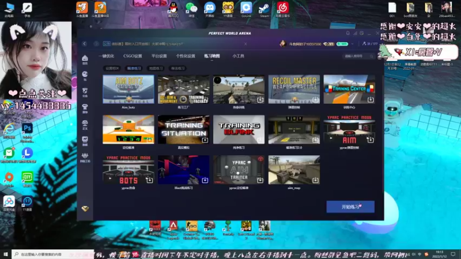Toggle the green online status pill
Viewport: 461px width, 259px height.
pos(342,44)
